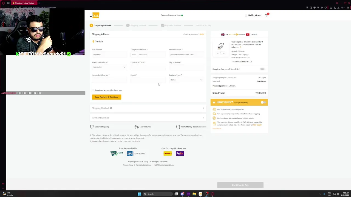Open the Privacy Policy link

[x=128, y=165]
